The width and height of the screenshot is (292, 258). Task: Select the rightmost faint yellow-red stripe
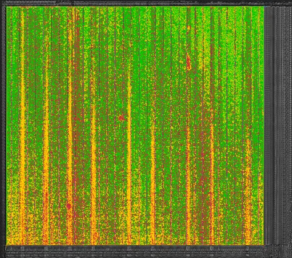(248, 190)
